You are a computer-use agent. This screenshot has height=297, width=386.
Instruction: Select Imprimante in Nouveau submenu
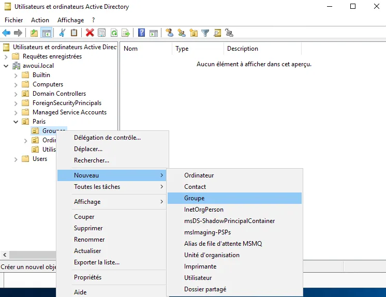pos(234,266)
